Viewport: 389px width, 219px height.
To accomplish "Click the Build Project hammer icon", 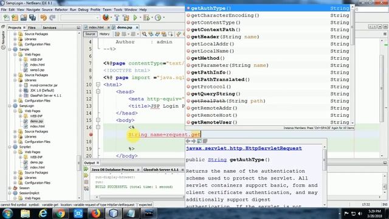I will (117, 18).
